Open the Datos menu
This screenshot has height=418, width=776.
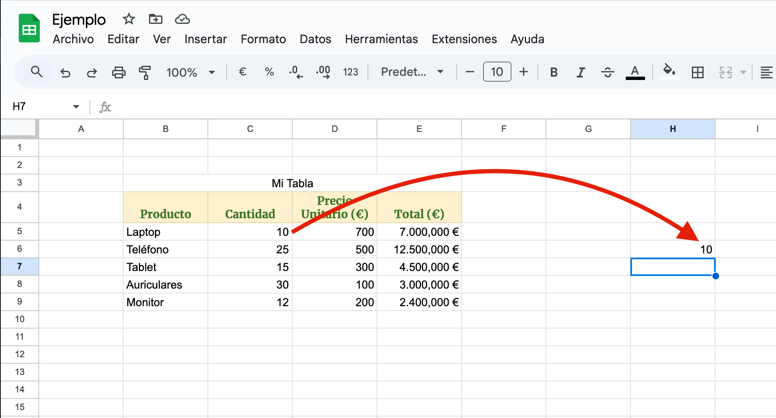click(x=315, y=39)
